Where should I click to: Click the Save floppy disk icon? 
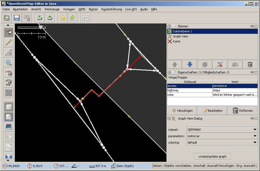pos(17,18)
